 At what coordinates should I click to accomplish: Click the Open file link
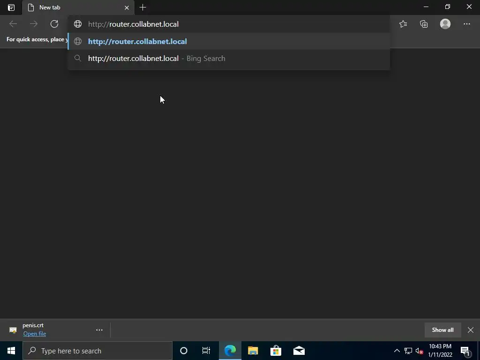click(35, 334)
